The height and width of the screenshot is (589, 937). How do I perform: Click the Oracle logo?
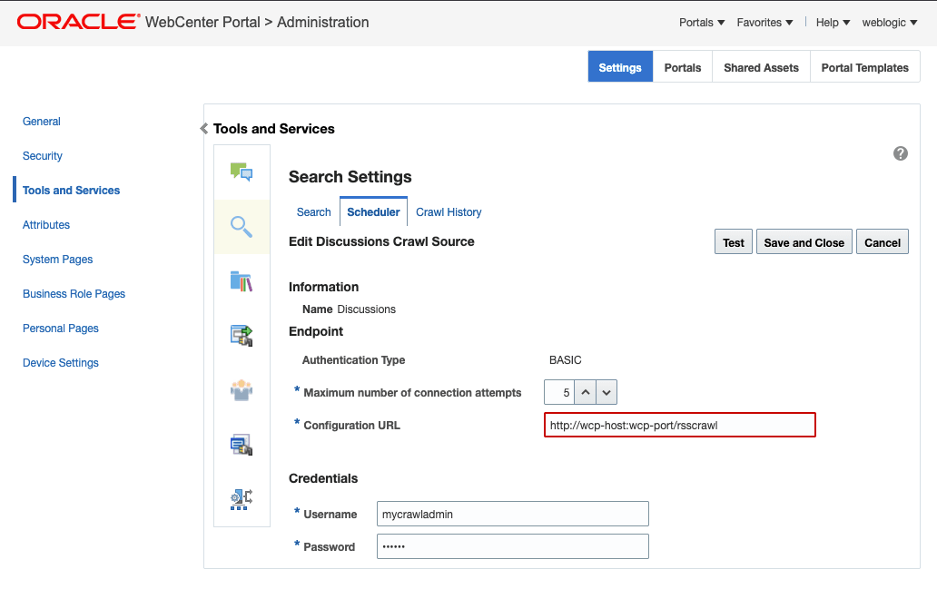coord(78,22)
